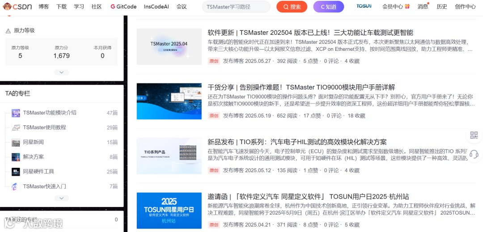Click the TSMaster功能模块介绍 column icon
The width and height of the screenshot is (483, 232).
pyautogui.click(x=16, y=113)
